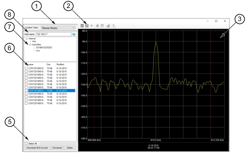This screenshot has width=251, height=157.
Task: Collapse the traceFiles folder node
Action: pos(31,44)
